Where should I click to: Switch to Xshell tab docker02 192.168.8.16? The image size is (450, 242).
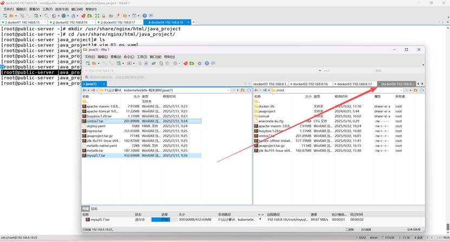(71, 22)
